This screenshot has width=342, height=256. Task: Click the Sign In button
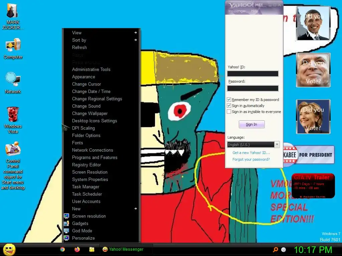click(x=252, y=124)
